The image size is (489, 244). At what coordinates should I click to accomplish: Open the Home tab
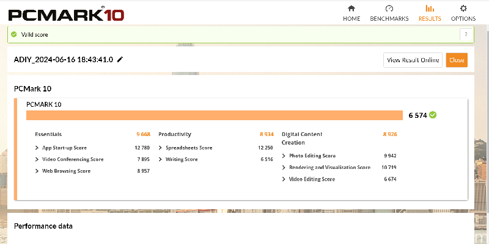[351, 13]
